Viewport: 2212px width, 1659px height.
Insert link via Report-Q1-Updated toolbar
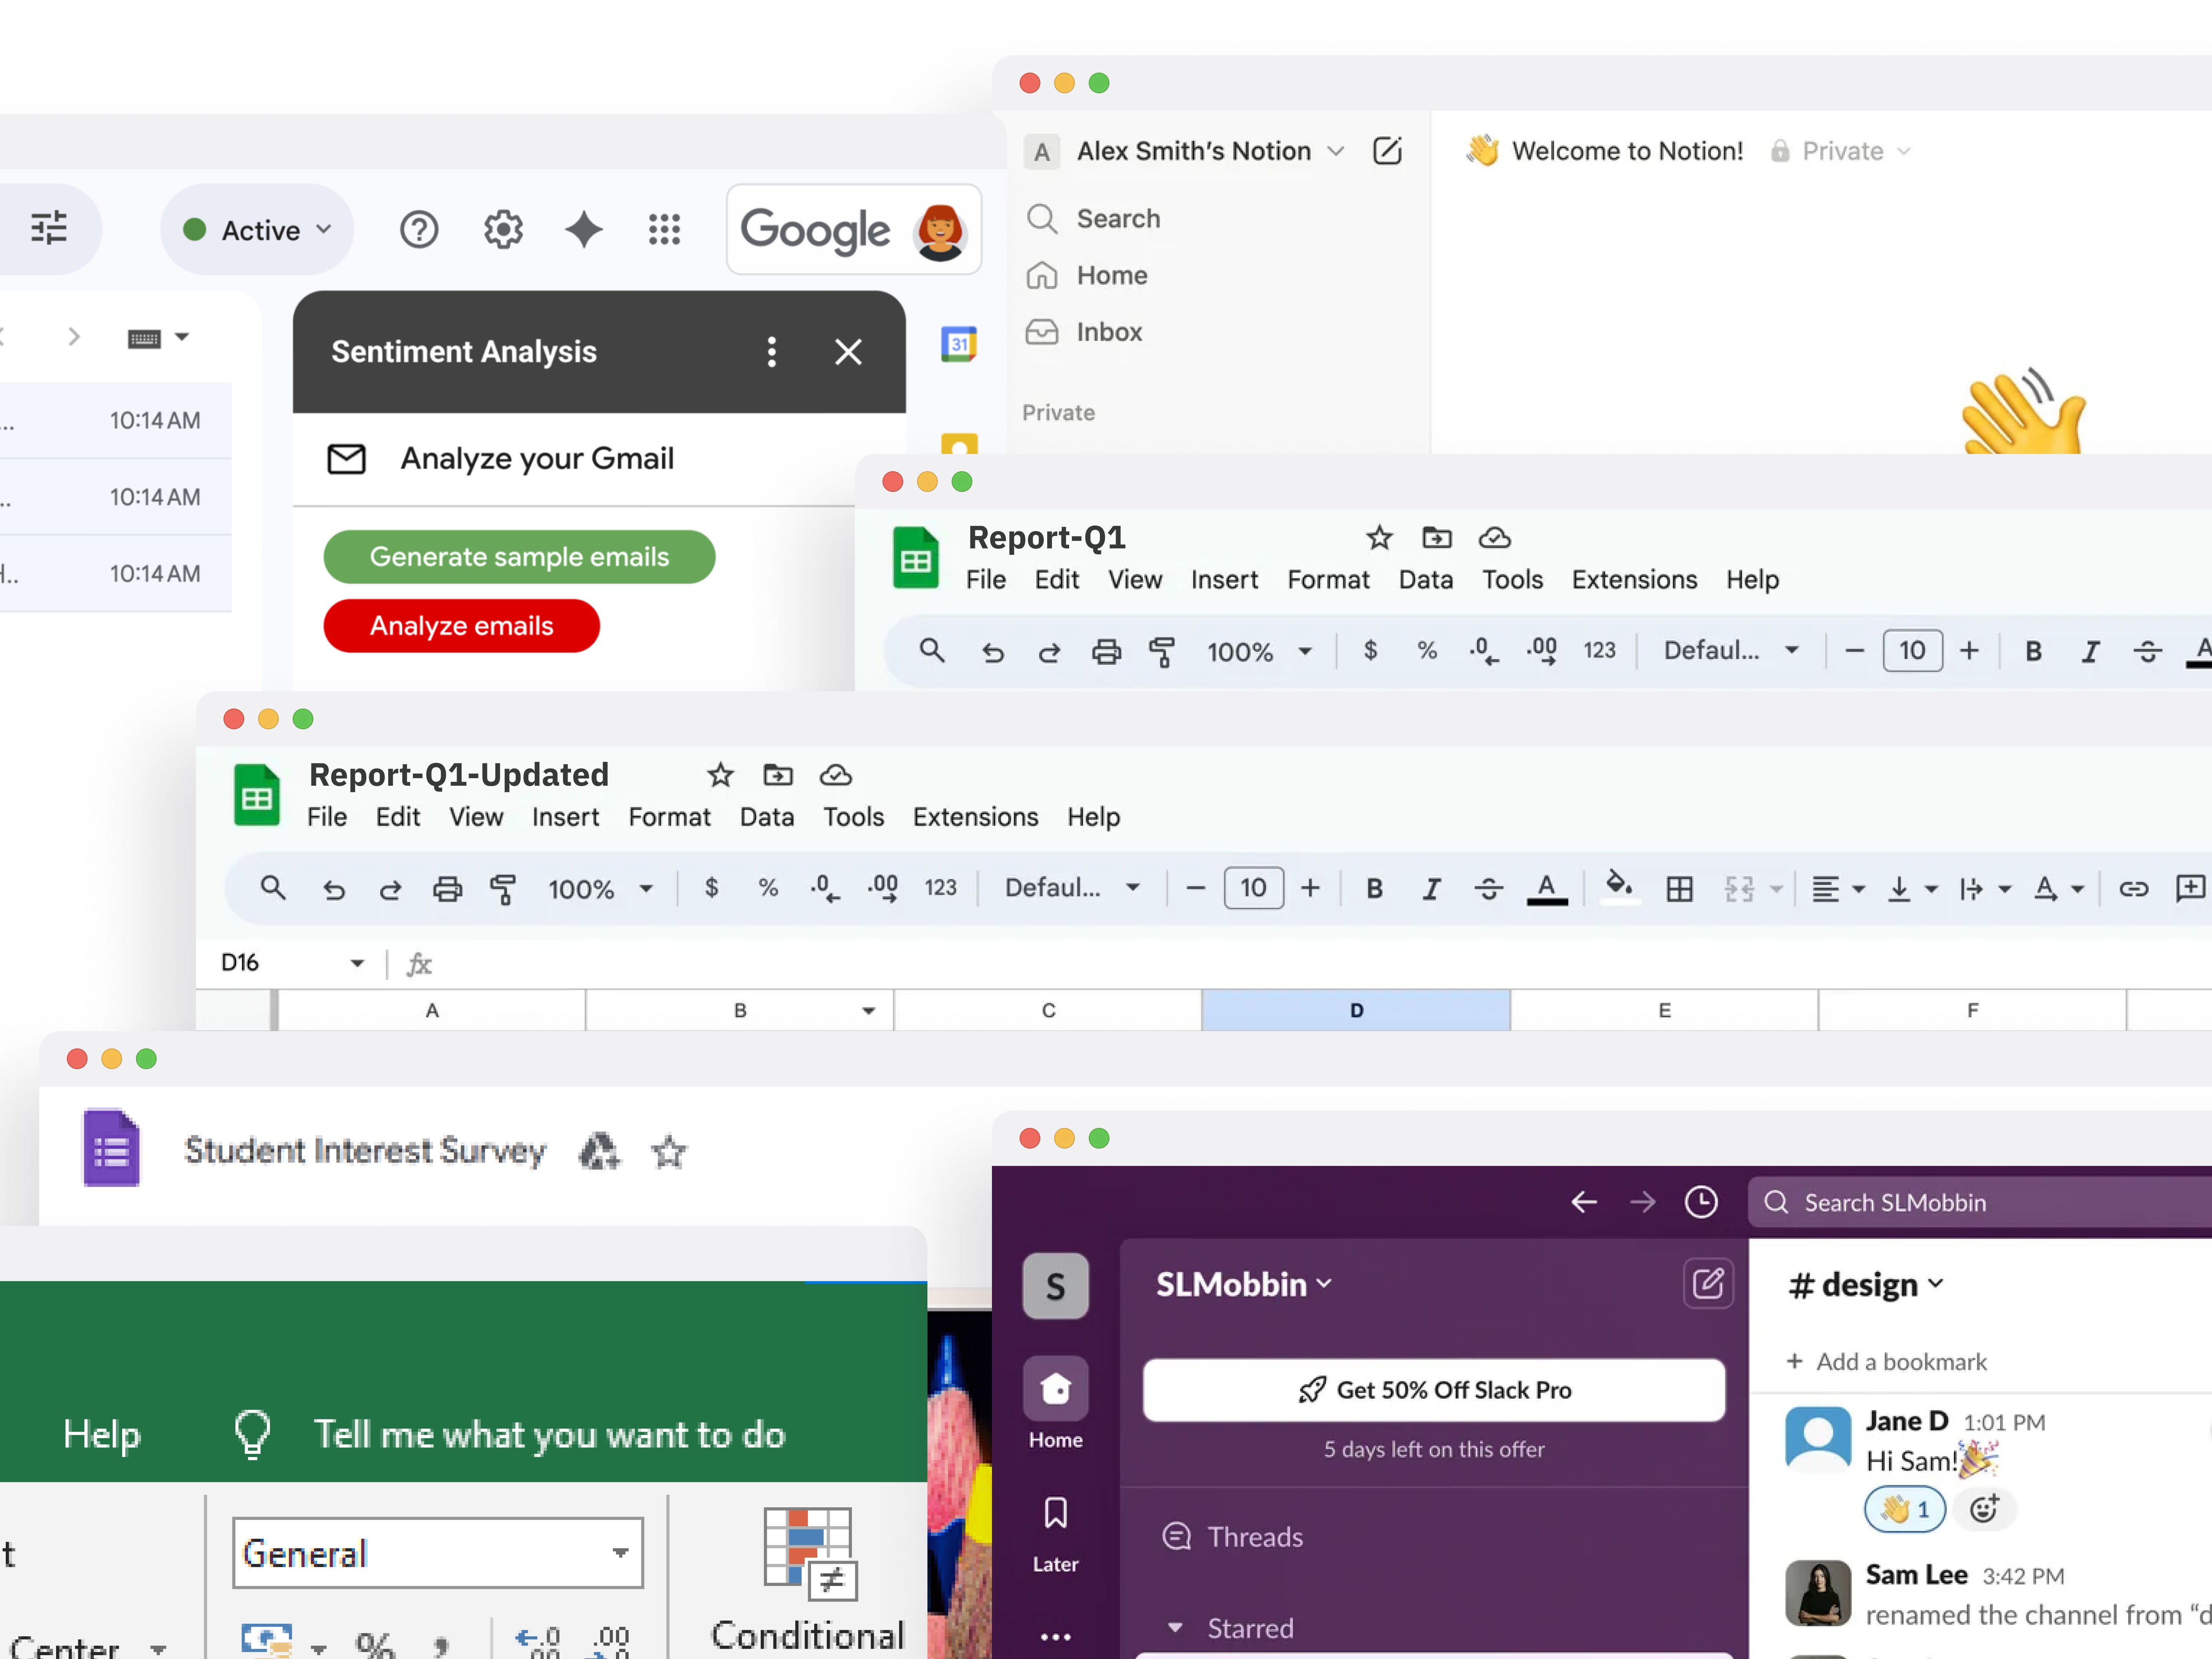click(2133, 888)
